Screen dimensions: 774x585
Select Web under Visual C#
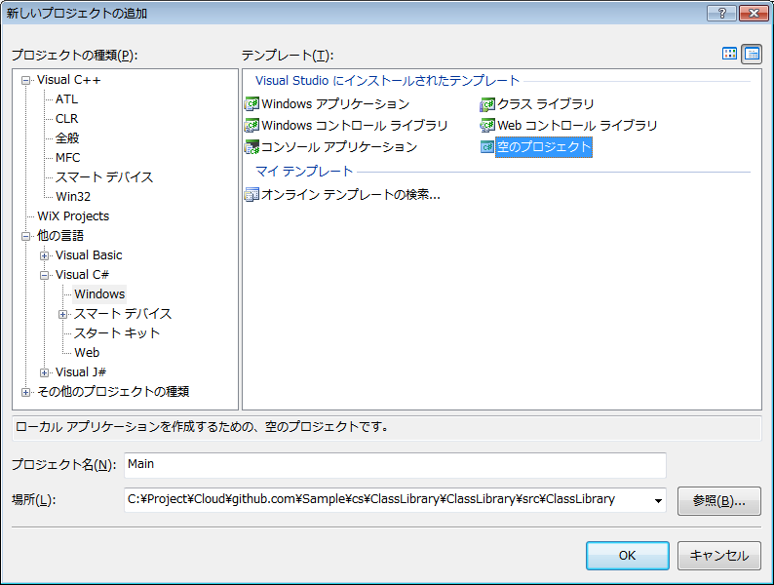click(87, 353)
